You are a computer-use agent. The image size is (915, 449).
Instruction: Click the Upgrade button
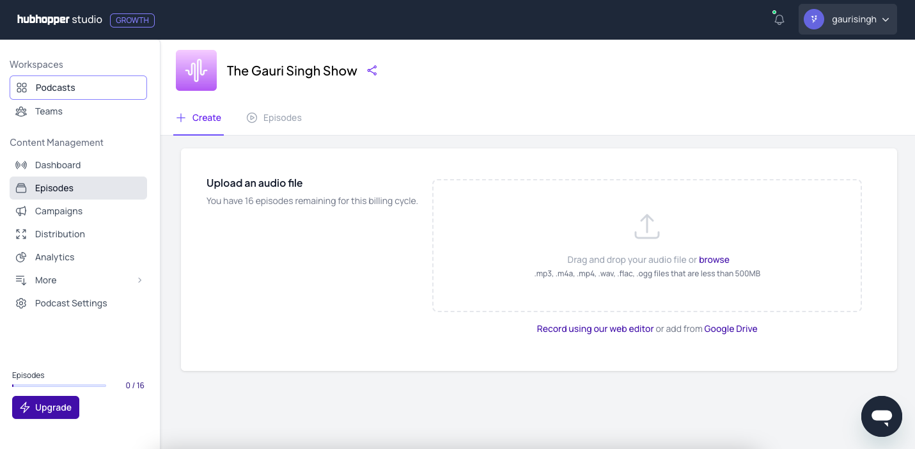45,407
